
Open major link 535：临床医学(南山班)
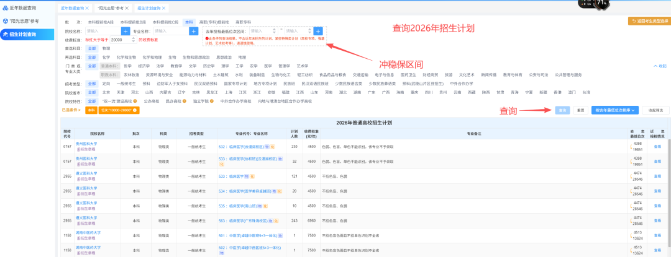[x=237, y=206]
